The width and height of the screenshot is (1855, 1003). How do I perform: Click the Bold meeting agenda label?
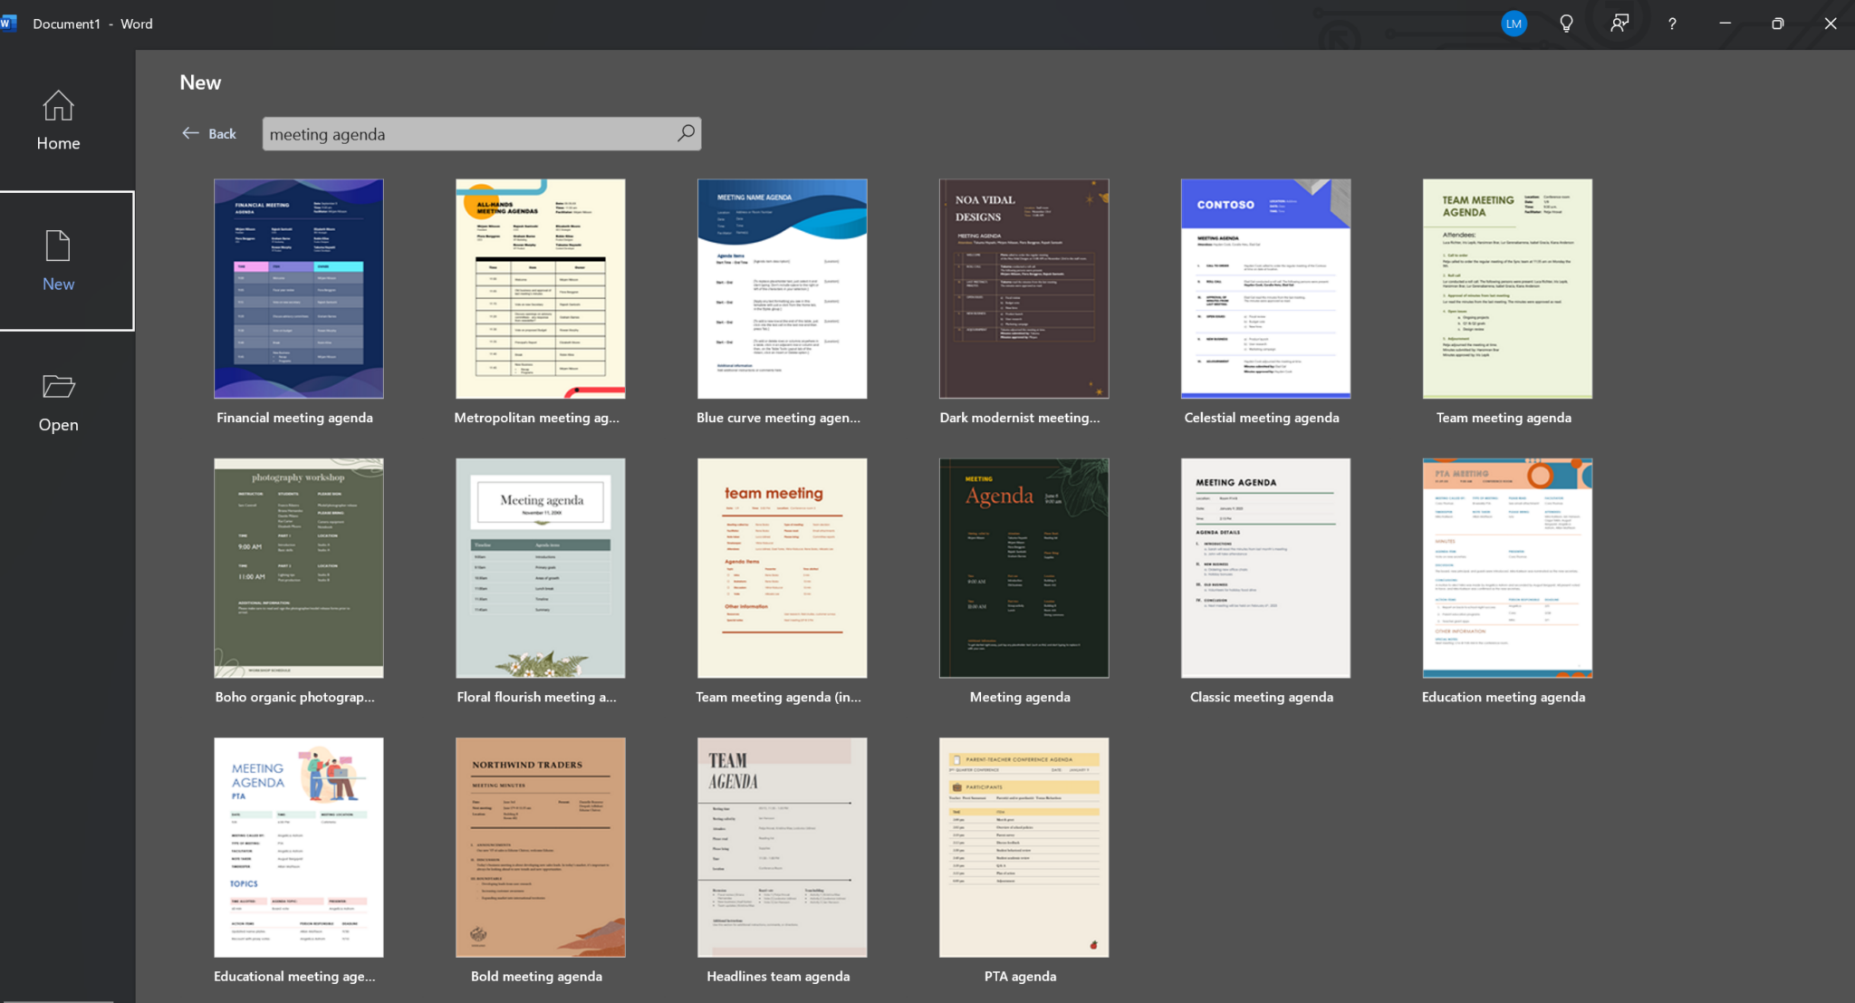[x=536, y=976]
